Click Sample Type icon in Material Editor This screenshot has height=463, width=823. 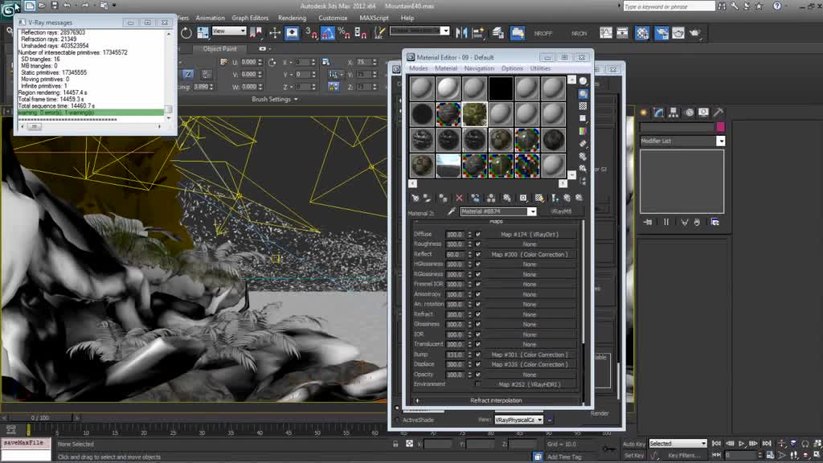[x=583, y=81]
